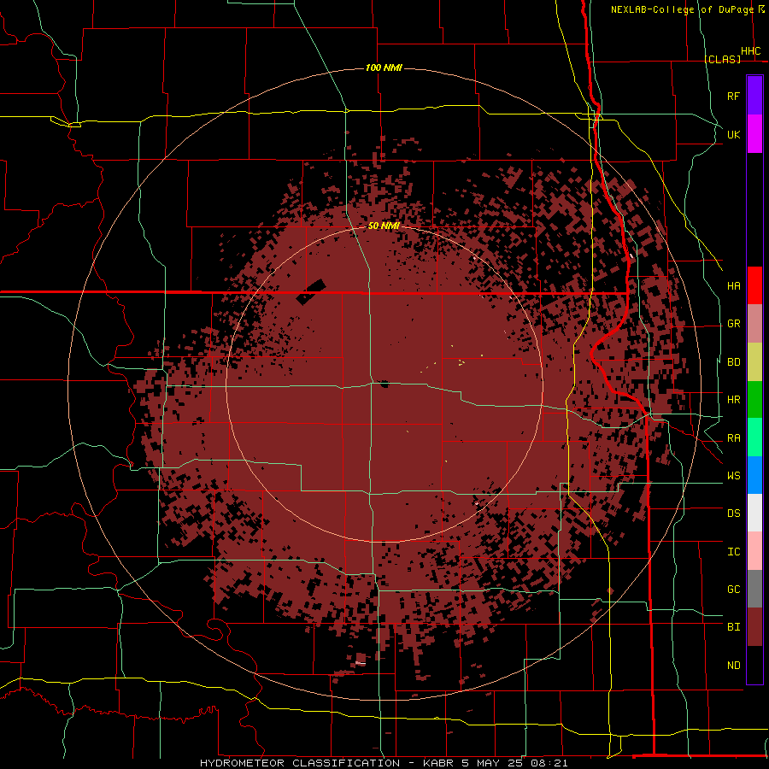This screenshot has width=769, height=769.
Task: Select the pink GR legend swatch
Action: (x=754, y=324)
